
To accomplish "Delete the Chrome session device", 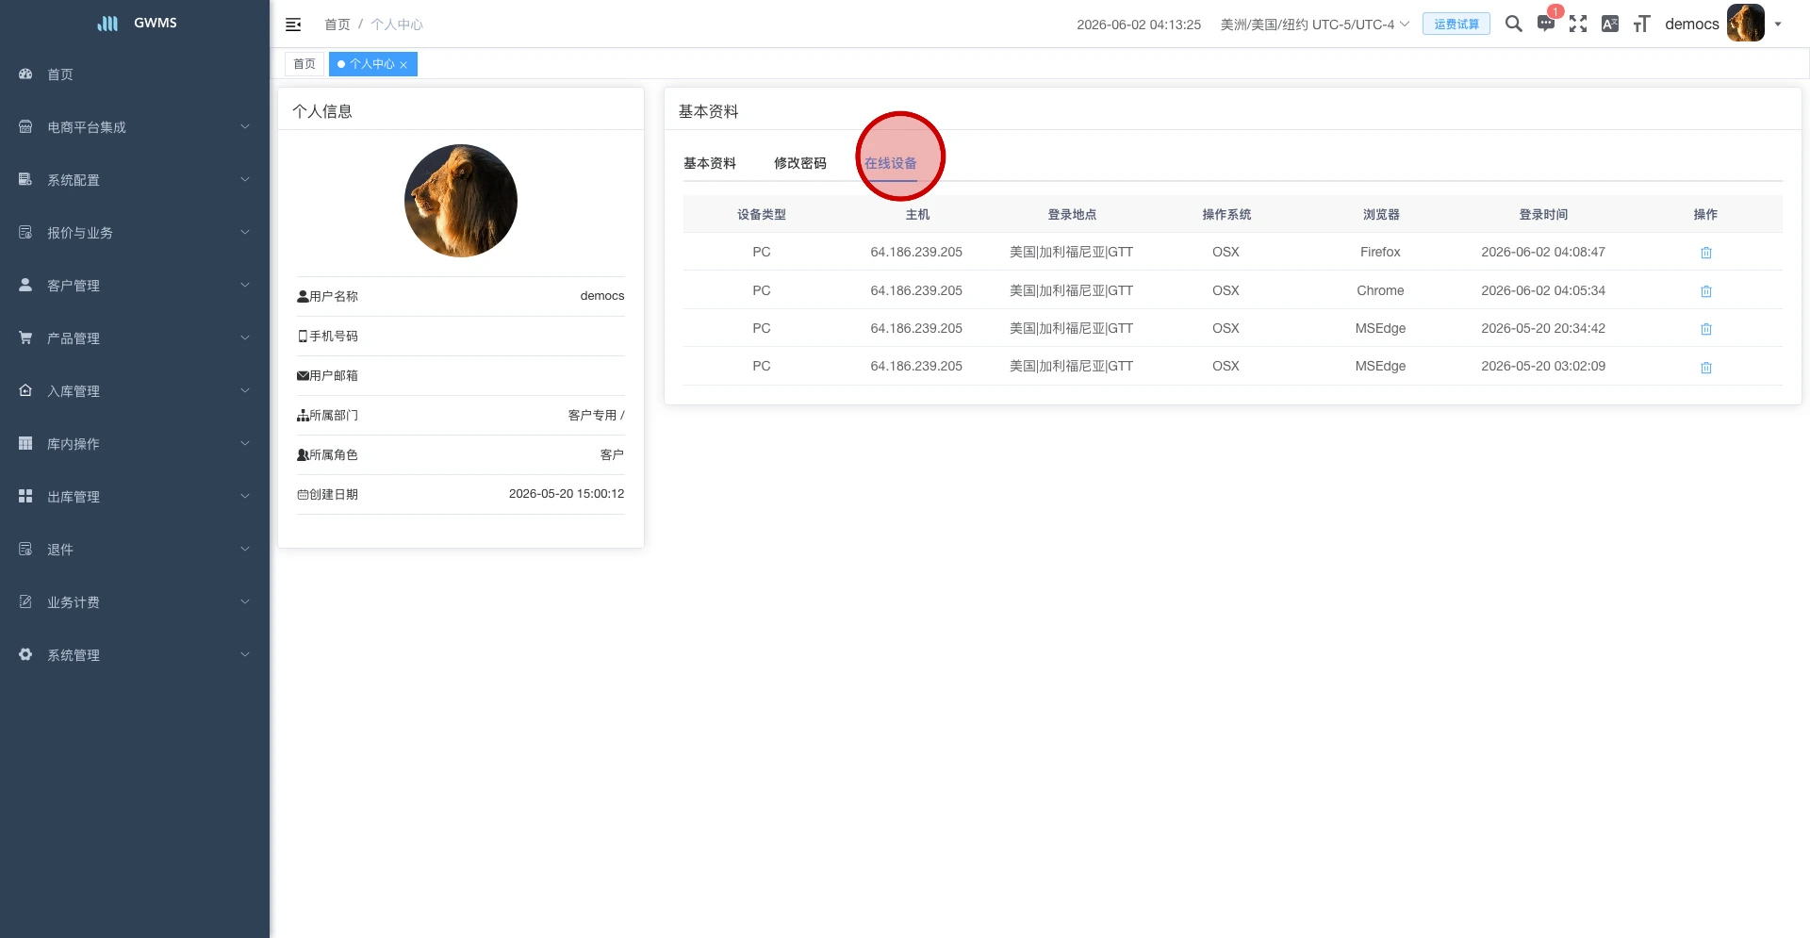I will coord(1705,291).
